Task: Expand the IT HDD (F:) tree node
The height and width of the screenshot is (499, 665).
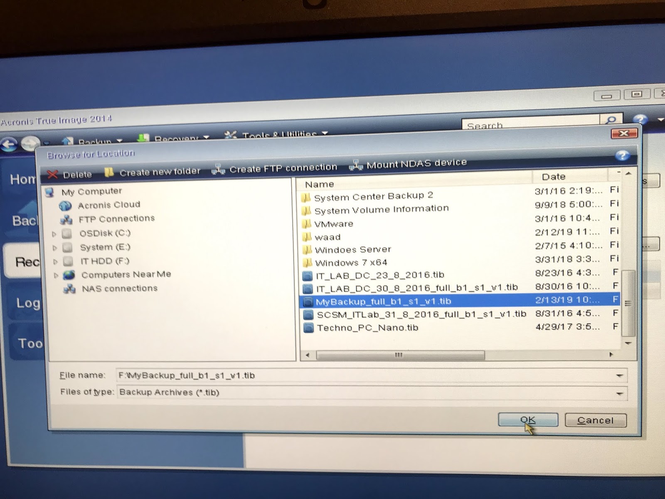Action: tap(55, 262)
